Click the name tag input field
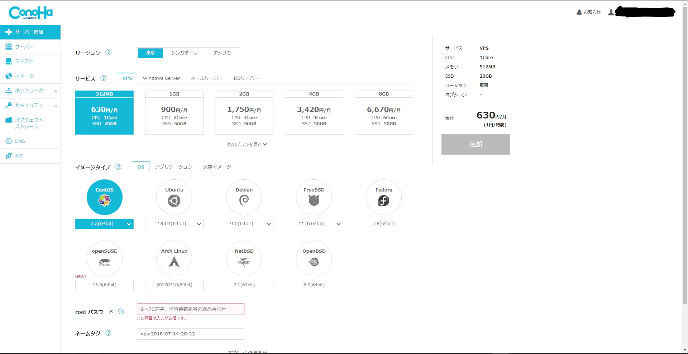Image resolution: width=688 pixels, height=354 pixels. pyautogui.click(x=191, y=334)
